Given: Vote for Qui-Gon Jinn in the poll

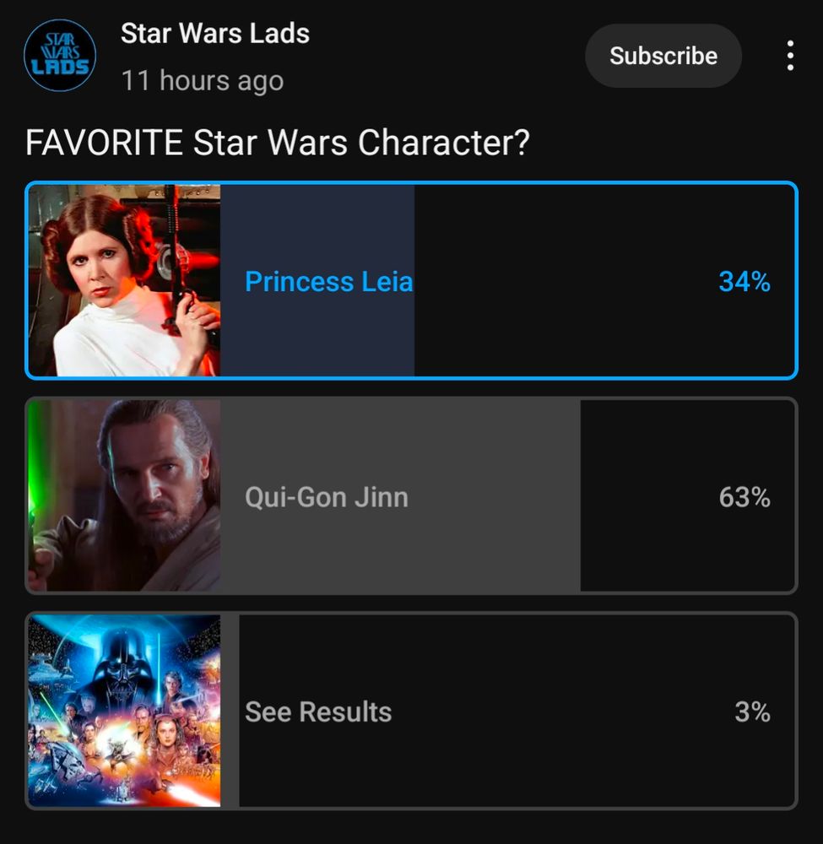Looking at the screenshot, I should [411, 495].
